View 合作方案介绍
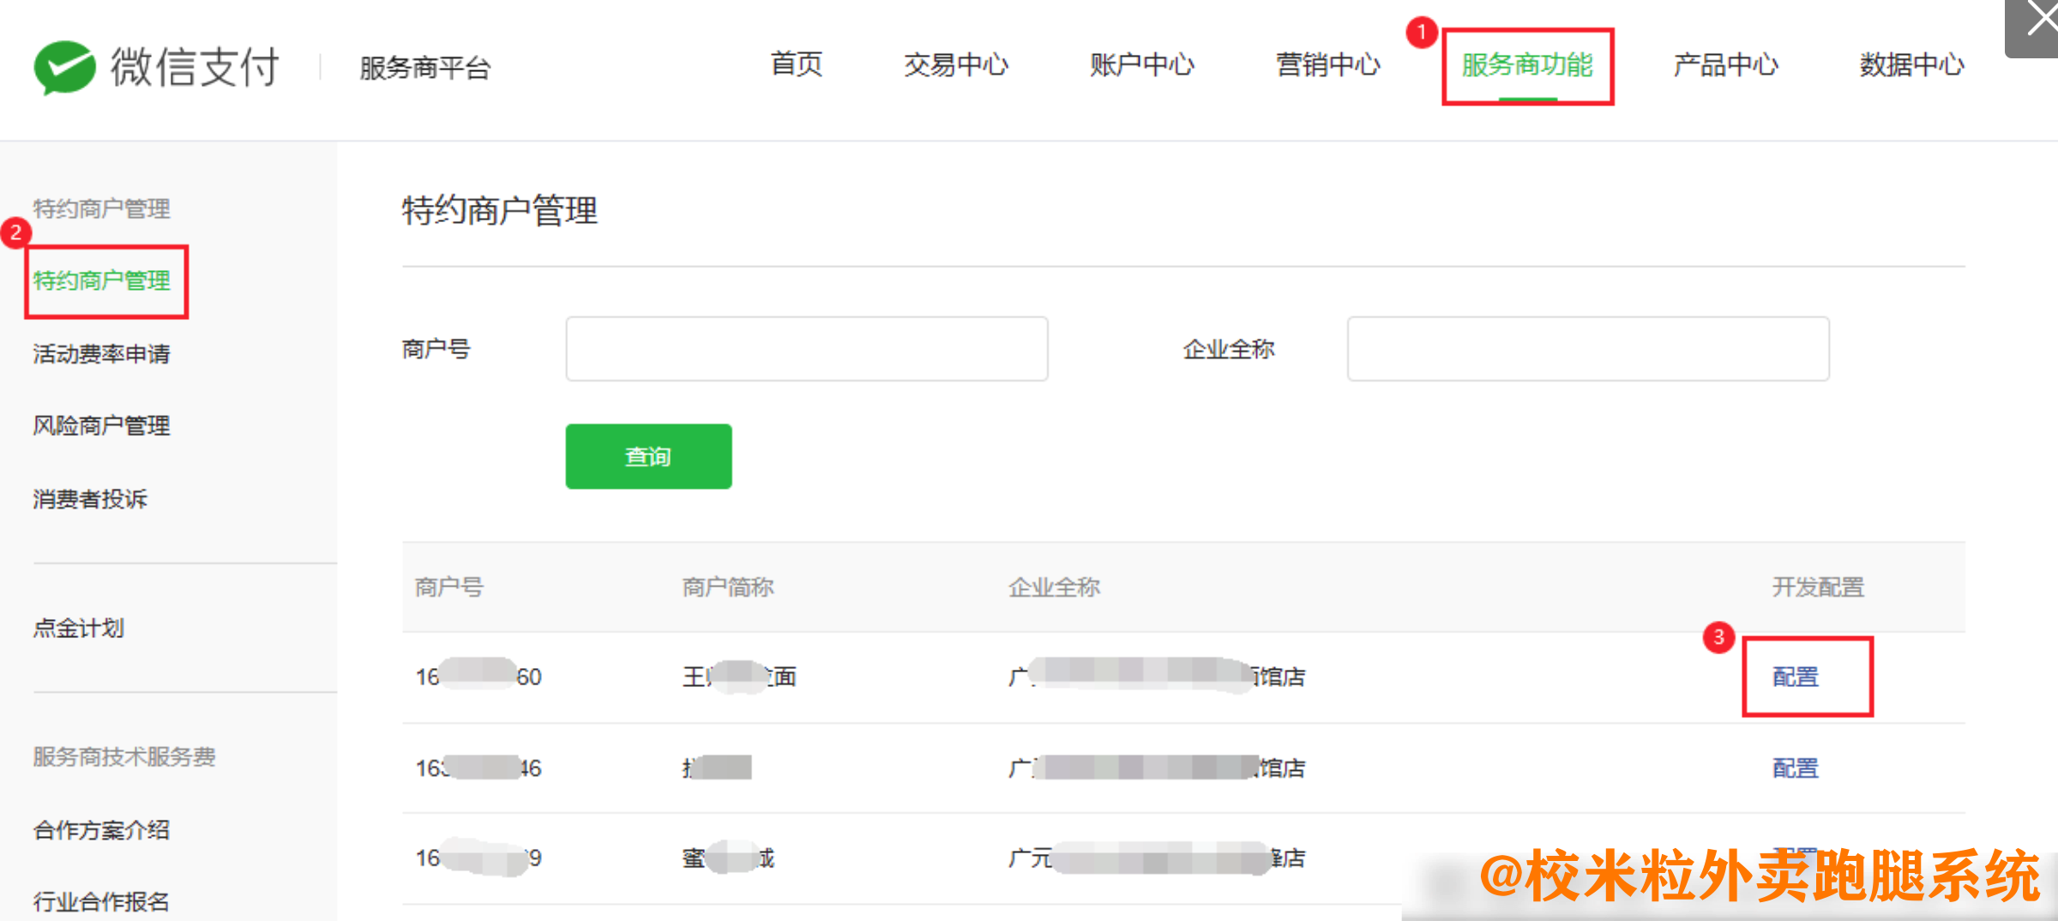Image resolution: width=2058 pixels, height=921 pixels. (x=100, y=829)
